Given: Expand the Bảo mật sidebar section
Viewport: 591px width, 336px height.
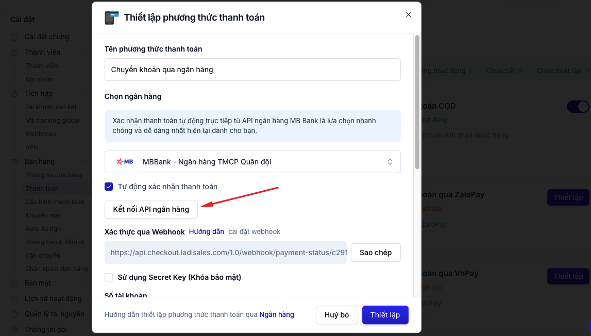Looking at the screenshot, I should [x=85, y=283].
